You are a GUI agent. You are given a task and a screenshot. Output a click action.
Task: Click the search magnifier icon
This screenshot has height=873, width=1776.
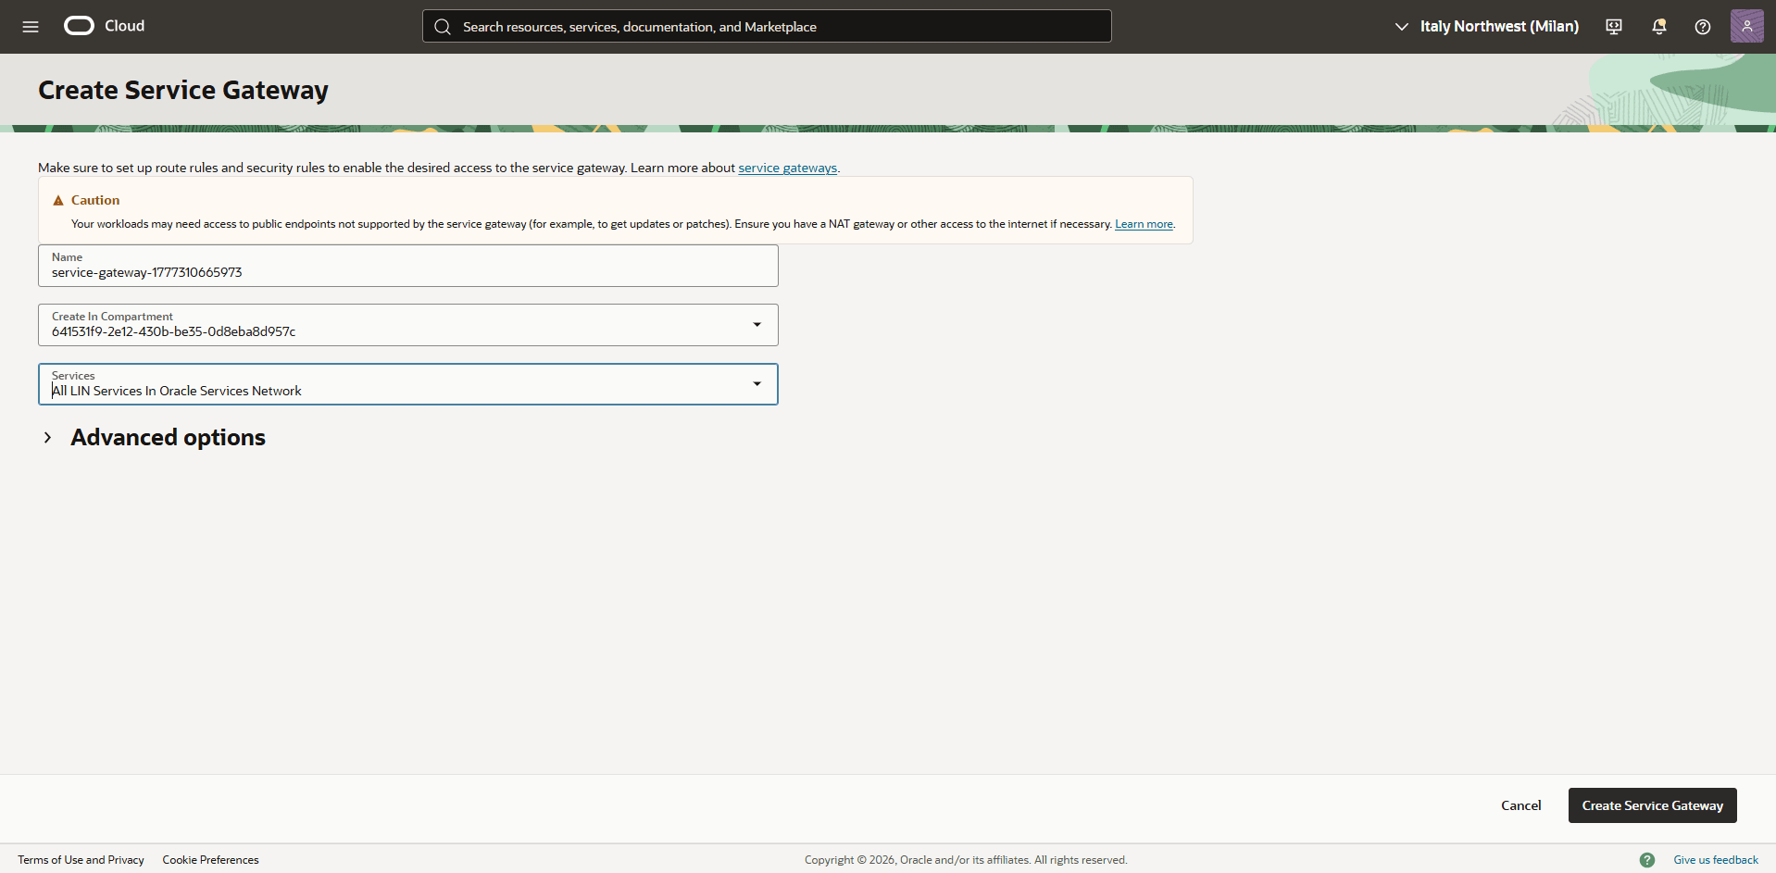[x=443, y=27]
